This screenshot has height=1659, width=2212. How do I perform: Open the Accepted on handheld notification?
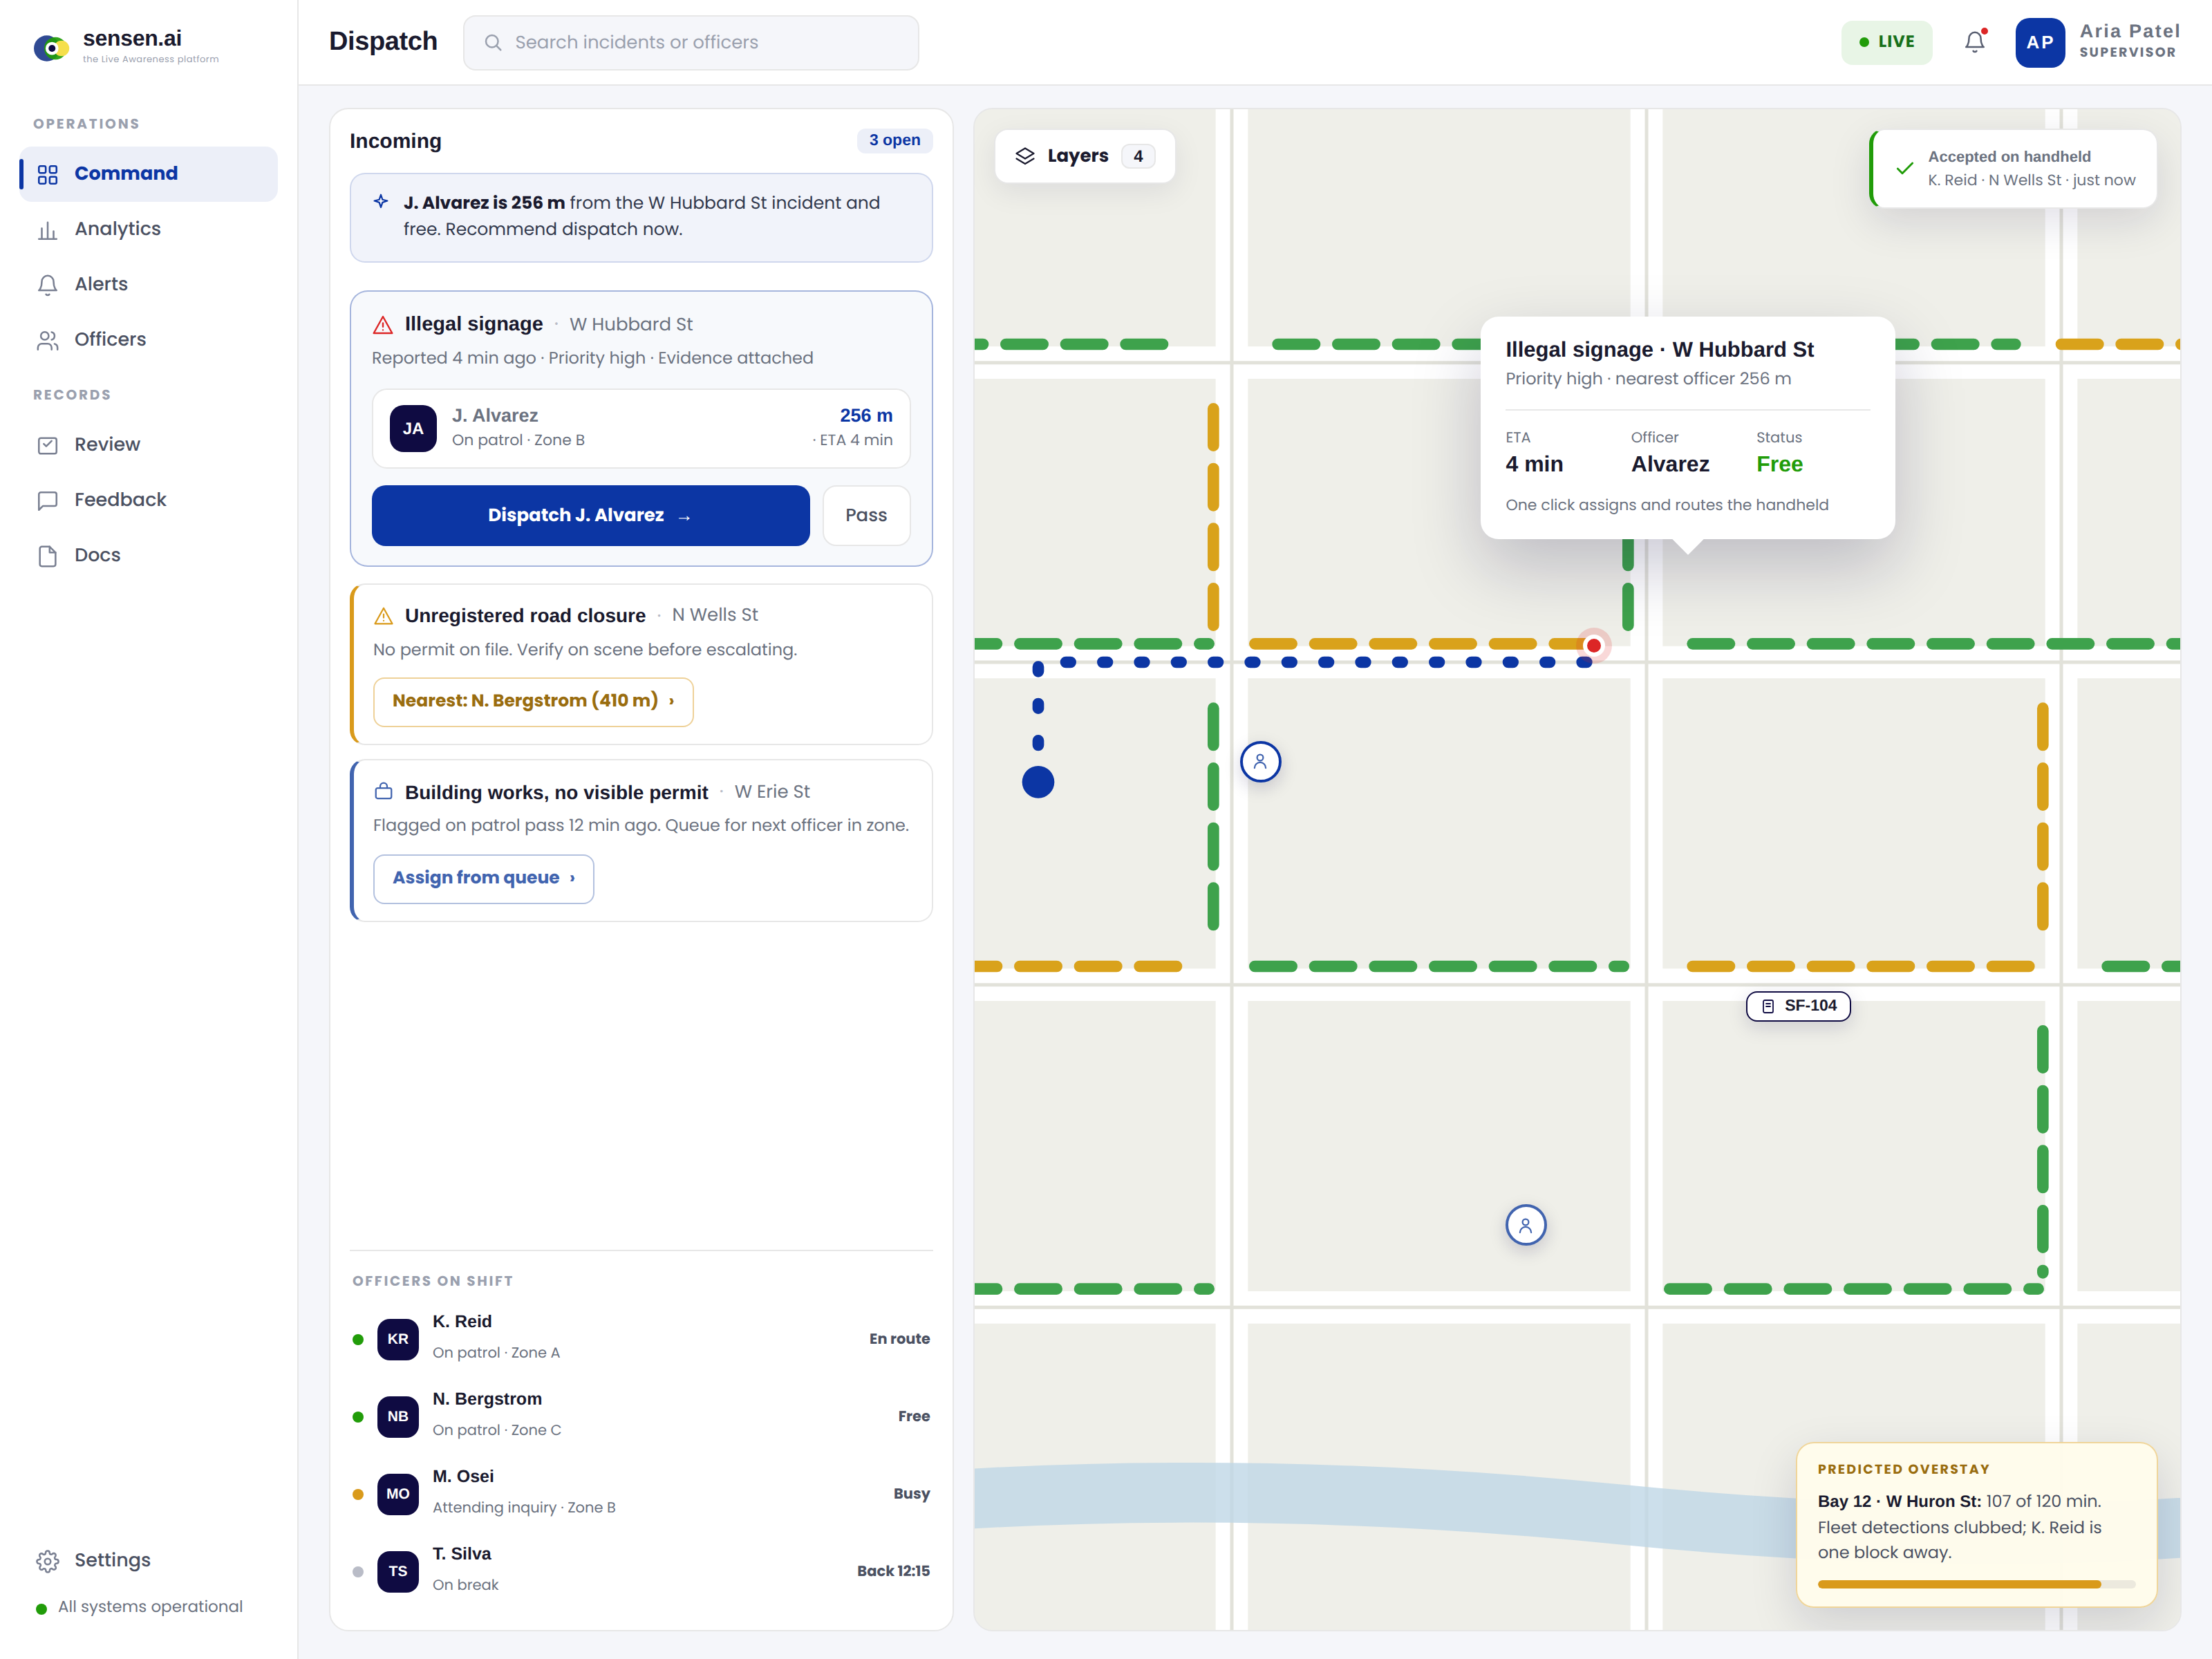2014,168
